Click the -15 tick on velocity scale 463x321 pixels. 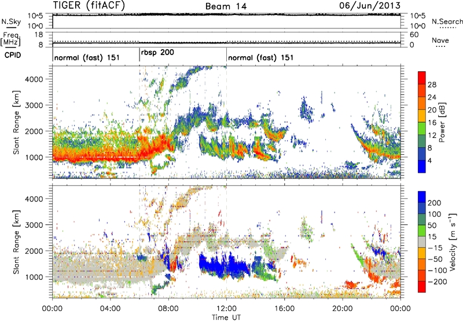[x=435, y=247]
